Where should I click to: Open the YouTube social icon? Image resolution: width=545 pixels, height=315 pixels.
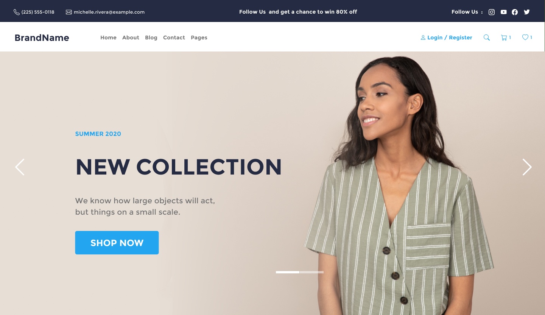coord(503,12)
